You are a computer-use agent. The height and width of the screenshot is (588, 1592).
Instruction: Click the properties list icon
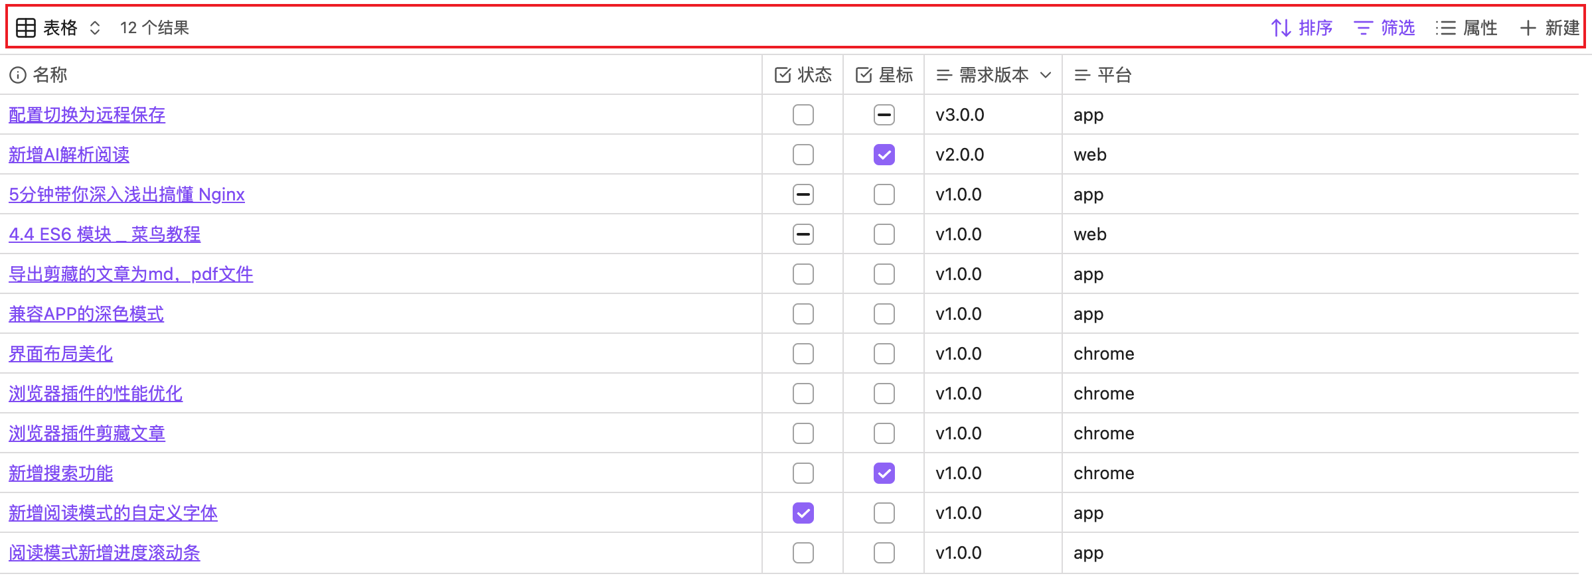pyautogui.click(x=1445, y=28)
